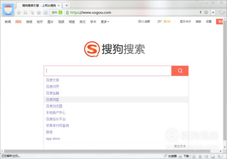
Task: Click the trash bin status bar icon
Action: tap(200, 156)
